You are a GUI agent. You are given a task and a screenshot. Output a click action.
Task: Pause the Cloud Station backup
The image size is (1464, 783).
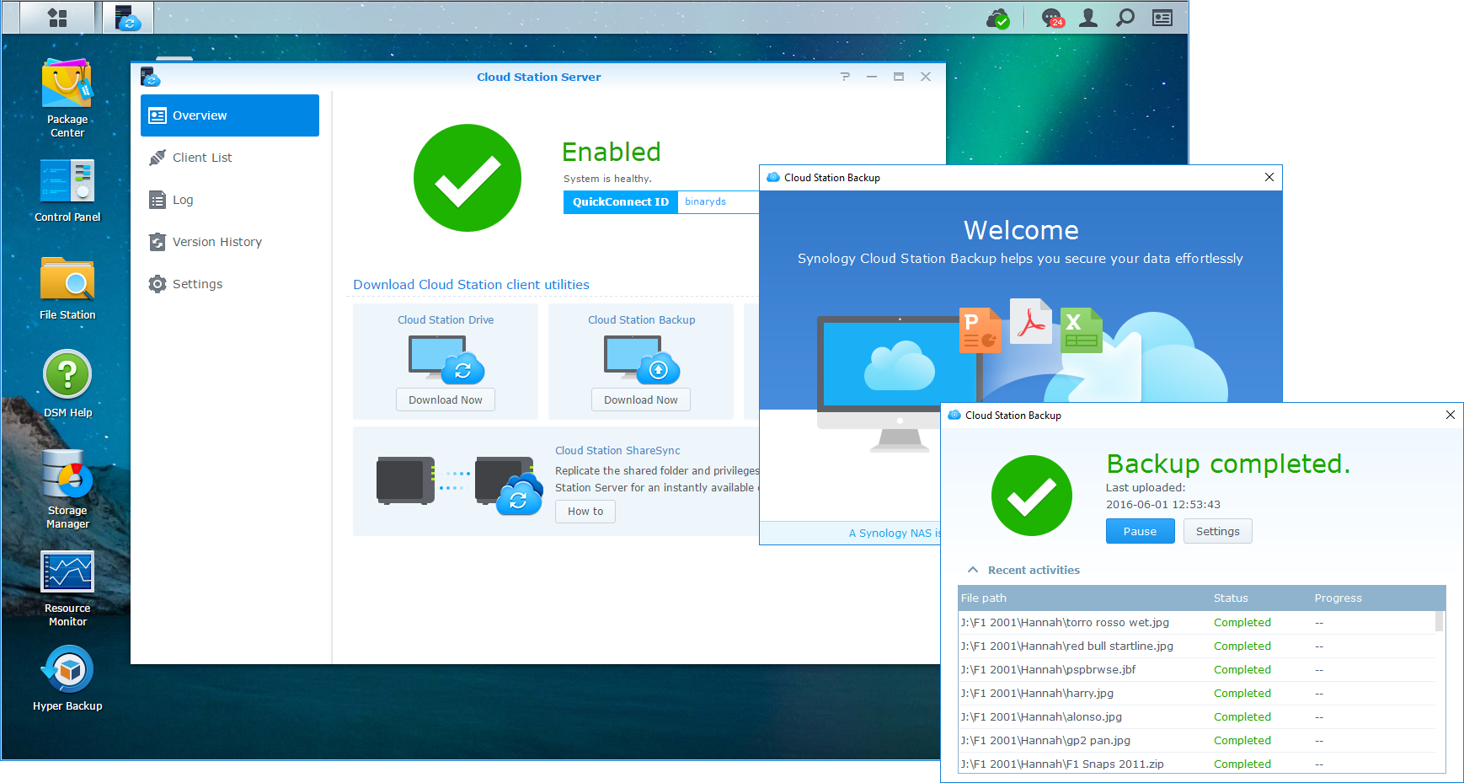point(1140,531)
